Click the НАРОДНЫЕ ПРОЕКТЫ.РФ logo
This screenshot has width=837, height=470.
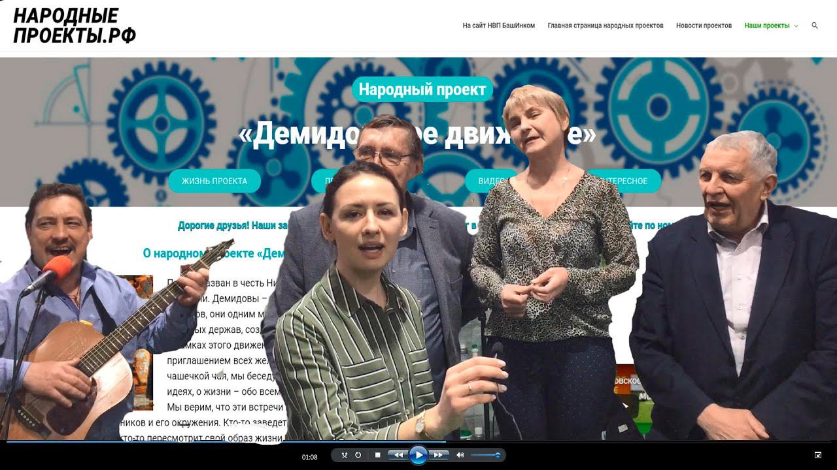tap(75, 26)
